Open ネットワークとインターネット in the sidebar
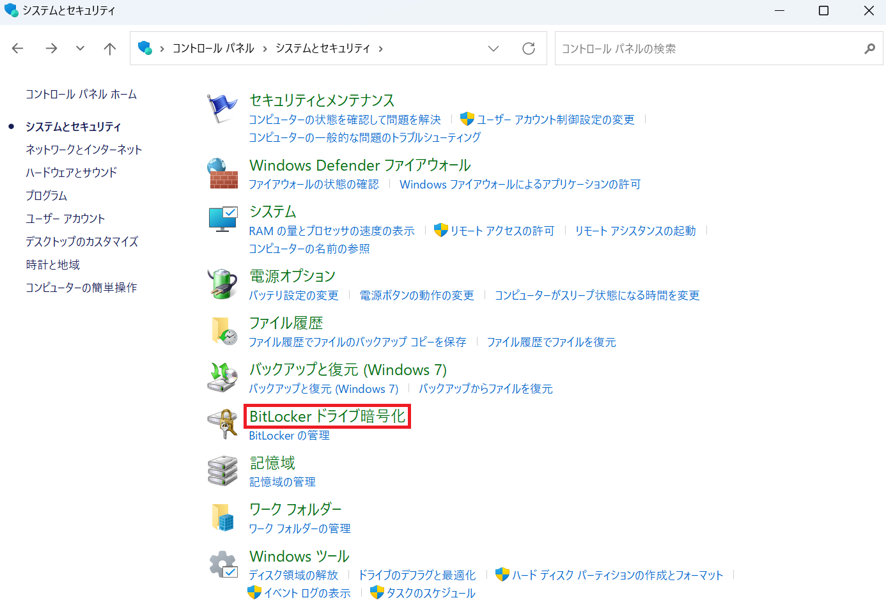Screen dimensions: 886x607 click(84, 150)
